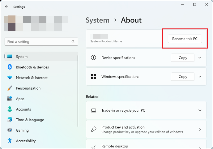Image resolution: width=213 pixels, height=149 pixels.
Task: Open Accounts settings
Action: [41, 109]
